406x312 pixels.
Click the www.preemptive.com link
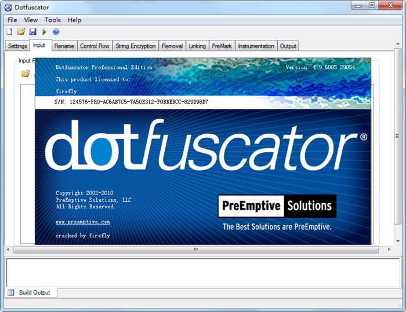(x=82, y=222)
